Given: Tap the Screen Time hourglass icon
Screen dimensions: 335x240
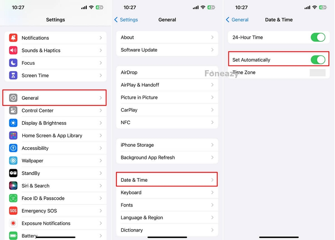Looking at the screenshot, I should pyautogui.click(x=13, y=75).
